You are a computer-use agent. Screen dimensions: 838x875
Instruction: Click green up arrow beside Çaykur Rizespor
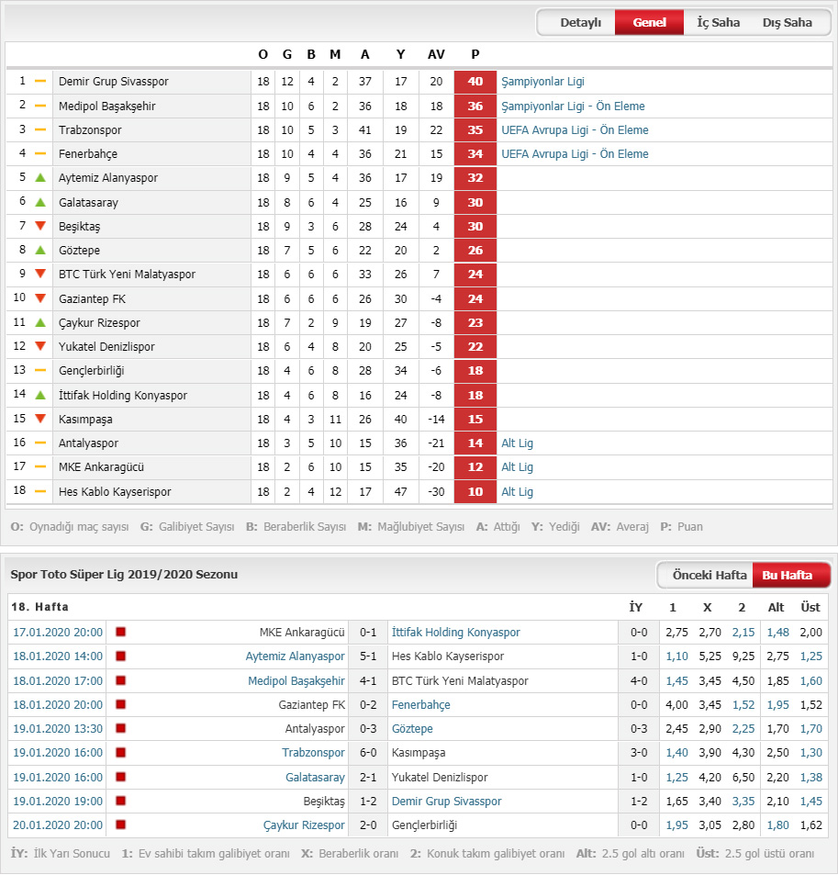(x=40, y=322)
